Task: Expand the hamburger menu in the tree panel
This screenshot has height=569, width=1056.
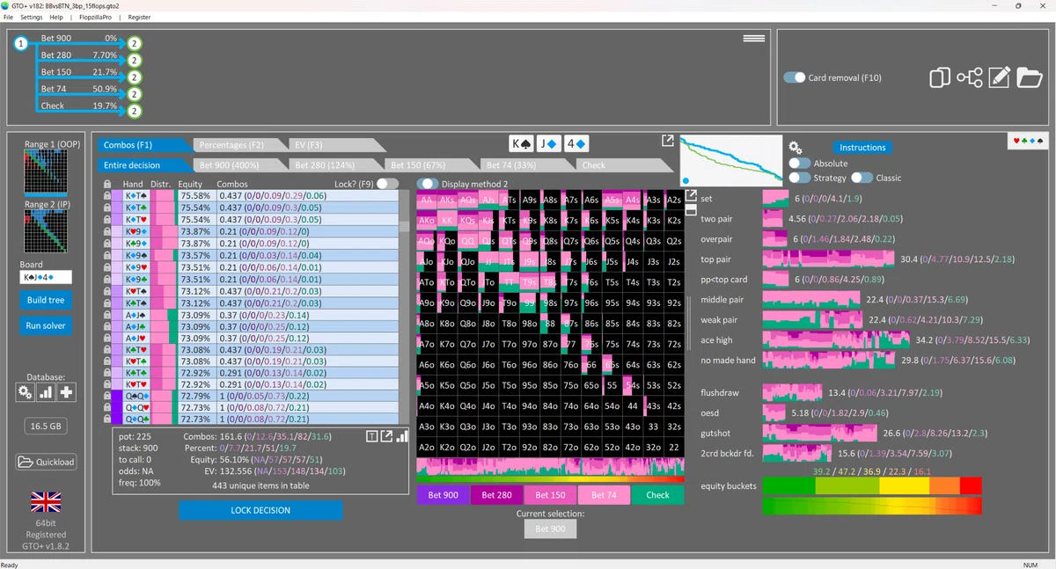Action: tap(753, 39)
